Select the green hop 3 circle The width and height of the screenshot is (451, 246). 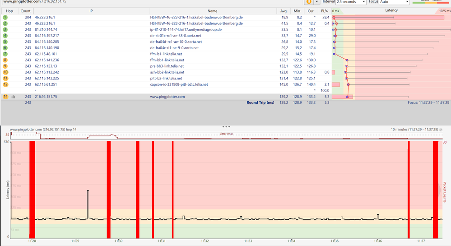click(x=5, y=30)
